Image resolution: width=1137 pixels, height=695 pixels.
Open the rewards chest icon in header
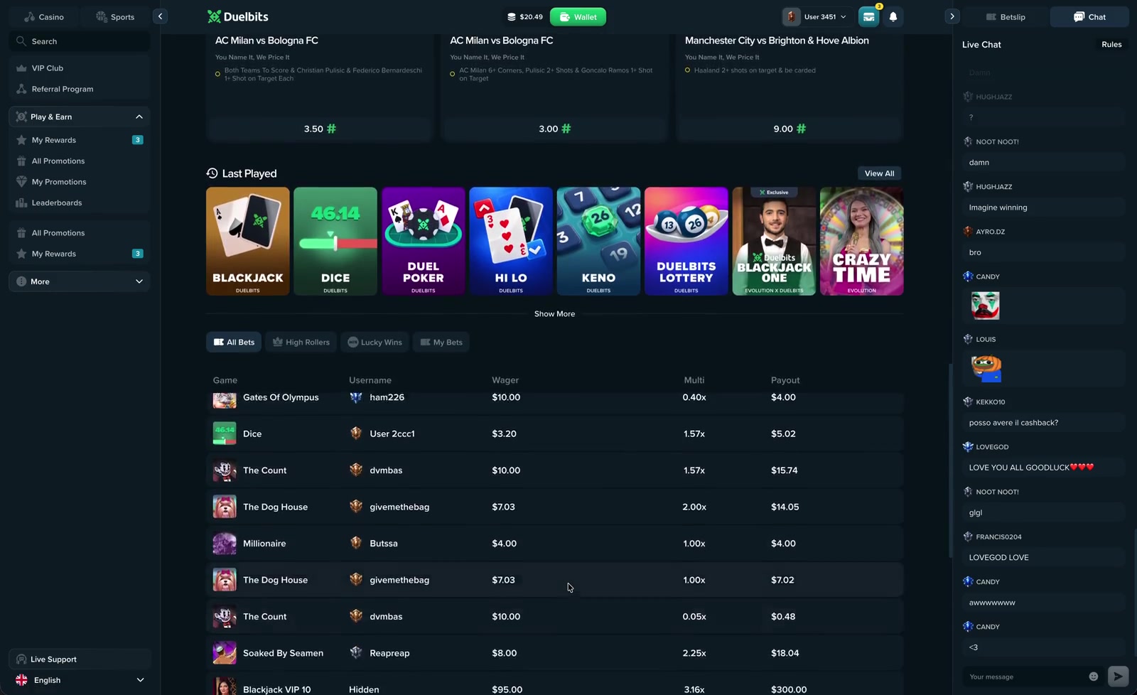(x=868, y=16)
